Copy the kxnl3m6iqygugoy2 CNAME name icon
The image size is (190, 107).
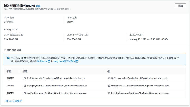[25, 93]
